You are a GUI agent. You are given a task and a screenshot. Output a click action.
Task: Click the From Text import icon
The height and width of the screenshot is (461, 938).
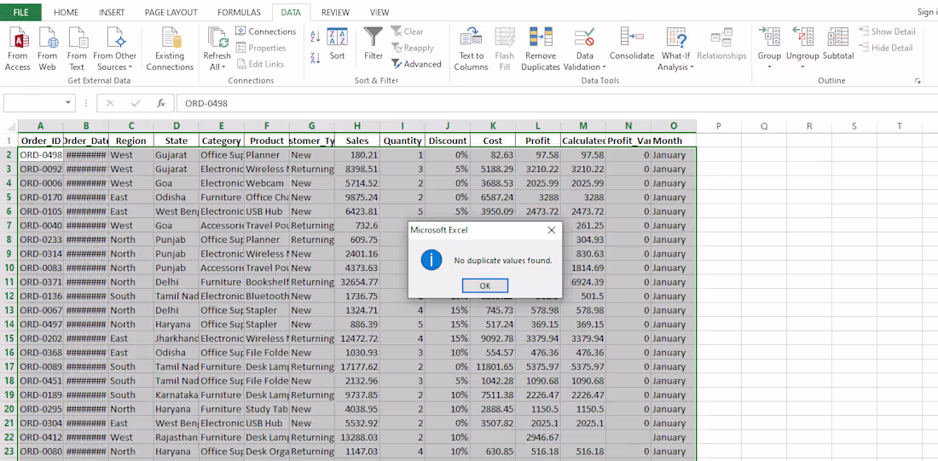(77, 49)
